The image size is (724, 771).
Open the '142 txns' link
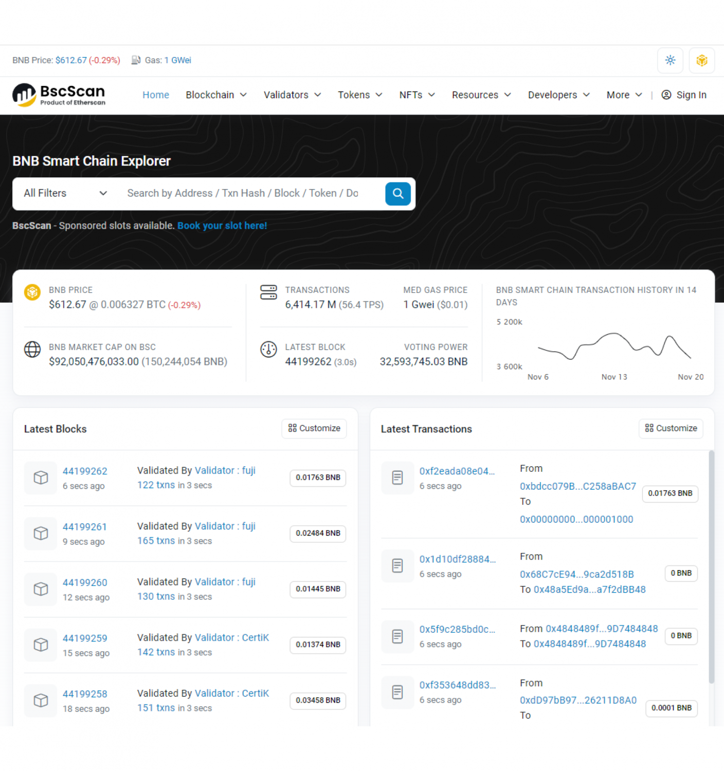[156, 652]
